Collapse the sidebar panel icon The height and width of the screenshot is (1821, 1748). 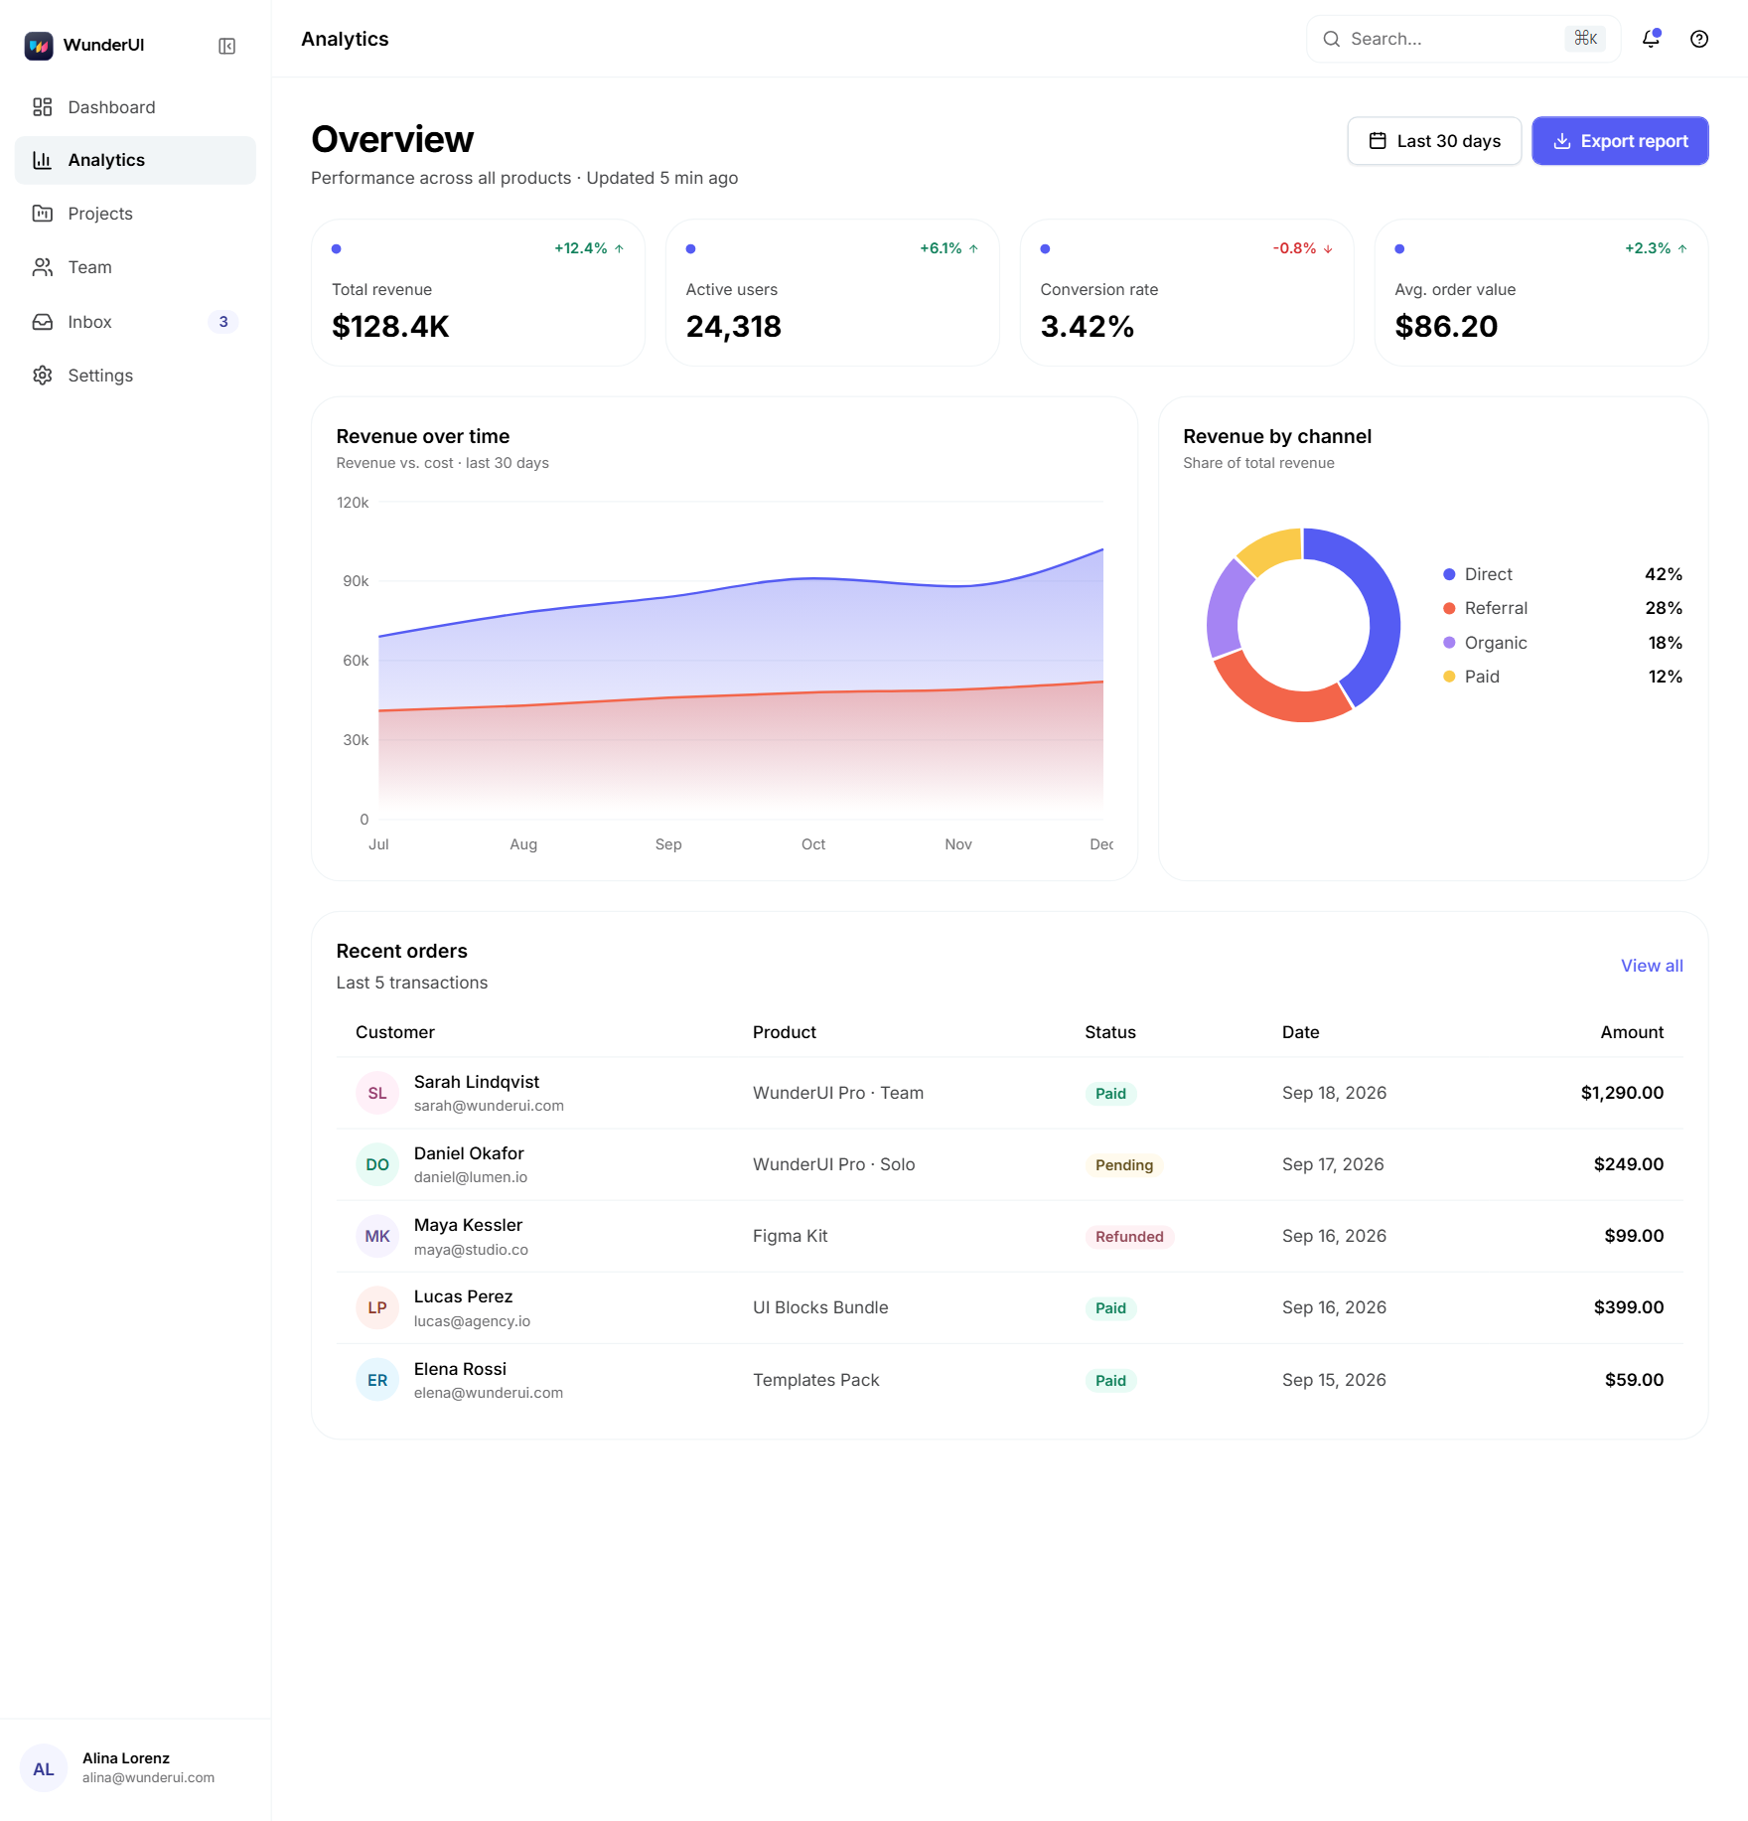coord(226,46)
